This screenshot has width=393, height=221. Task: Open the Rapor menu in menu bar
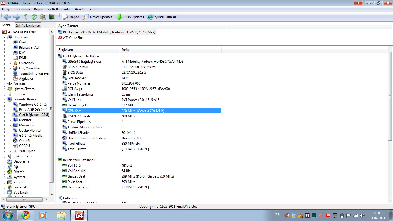click(38, 9)
